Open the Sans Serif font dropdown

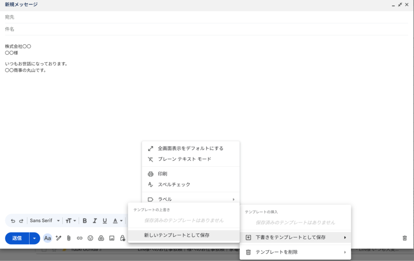pyautogui.click(x=44, y=221)
